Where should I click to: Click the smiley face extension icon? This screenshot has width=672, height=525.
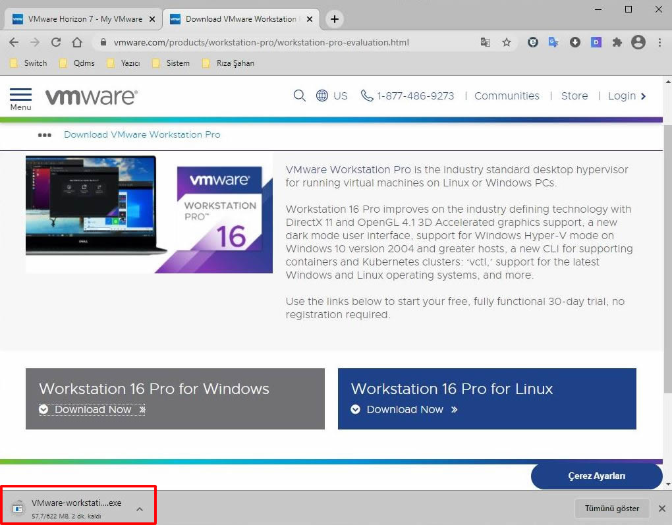tap(533, 42)
